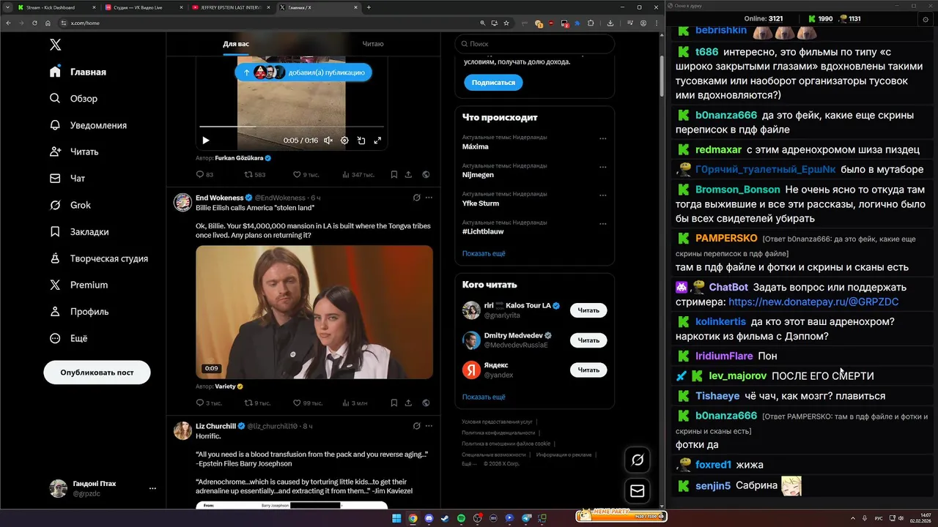938x527 pixels.
Task: Open a new browser tab
Action: pos(369,7)
